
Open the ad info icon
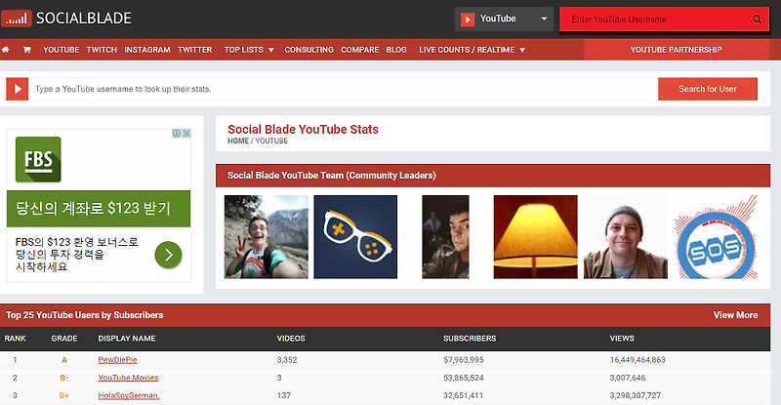[x=177, y=134]
